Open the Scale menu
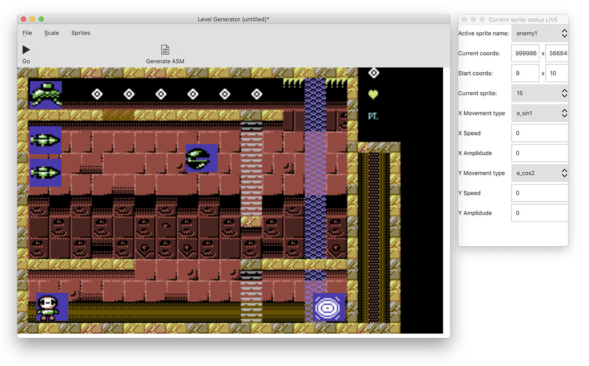589x366 pixels. (52, 33)
